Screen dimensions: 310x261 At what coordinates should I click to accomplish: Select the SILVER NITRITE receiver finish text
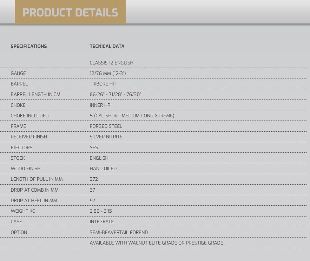(x=106, y=137)
